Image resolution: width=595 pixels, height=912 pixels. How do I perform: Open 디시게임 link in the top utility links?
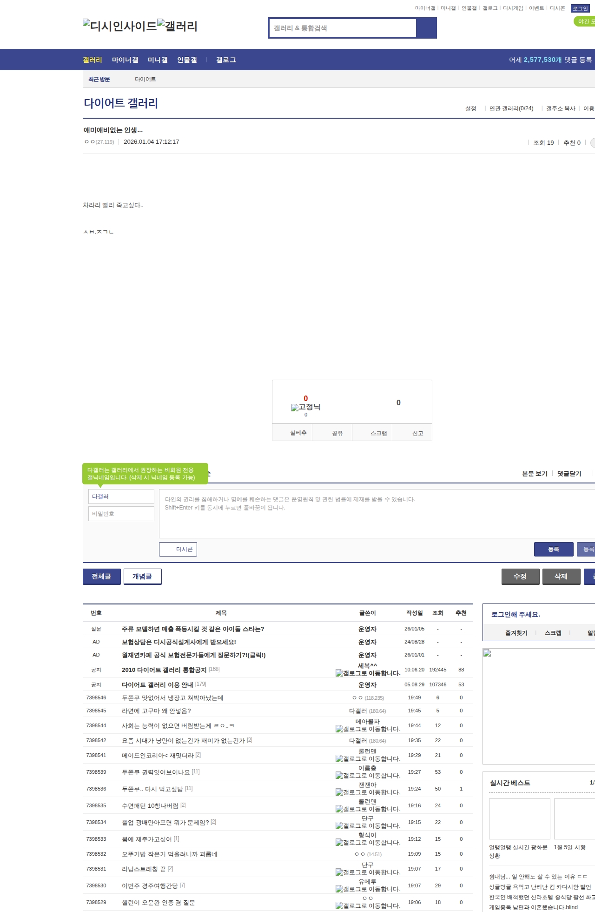coord(513,8)
